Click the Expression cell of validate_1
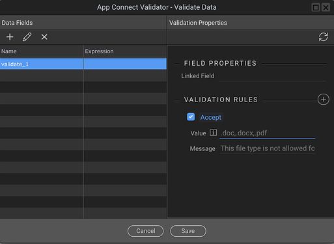This screenshot has width=334, height=244. (x=125, y=64)
